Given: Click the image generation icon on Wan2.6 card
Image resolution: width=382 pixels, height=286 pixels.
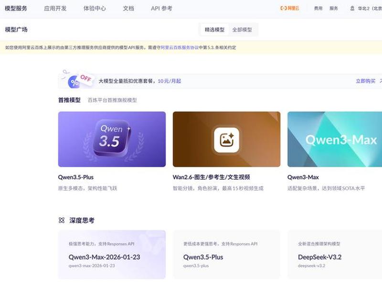Looking at the screenshot, I should (226, 140).
